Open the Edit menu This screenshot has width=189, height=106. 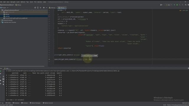4,2
